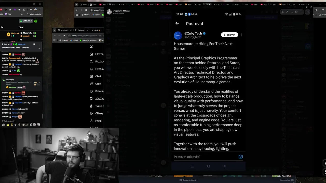This screenshot has width=326, height=183.
Task: Click the Sledovat follow button
Action: click(x=229, y=35)
